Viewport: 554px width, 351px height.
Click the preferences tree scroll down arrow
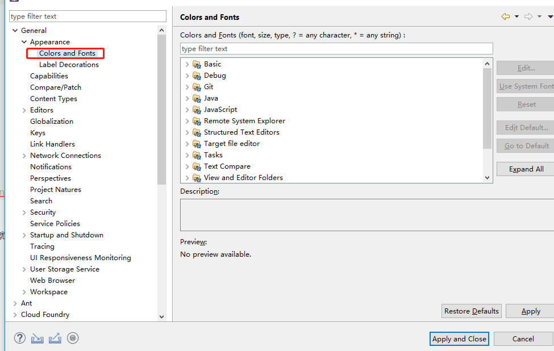pos(161,317)
